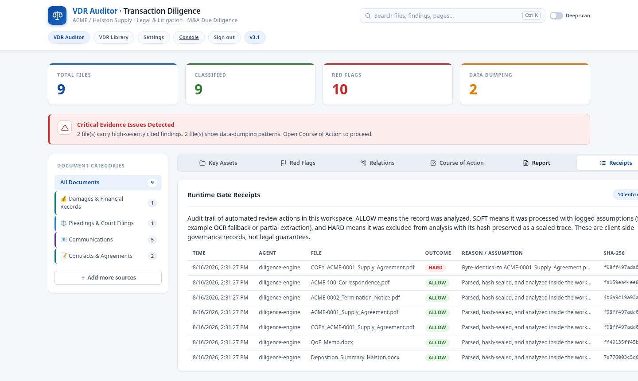Image resolution: width=638 pixels, height=381 pixels.
Task: Click the Communications envelope icon
Action: [64, 240]
